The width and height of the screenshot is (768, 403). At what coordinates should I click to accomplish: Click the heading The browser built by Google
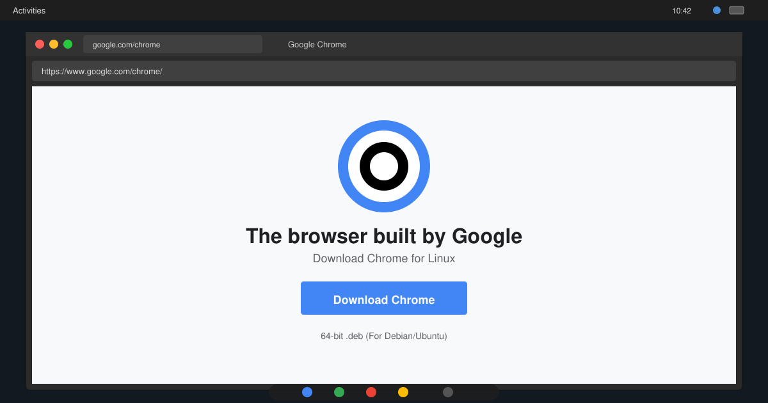(x=384, y=236)
